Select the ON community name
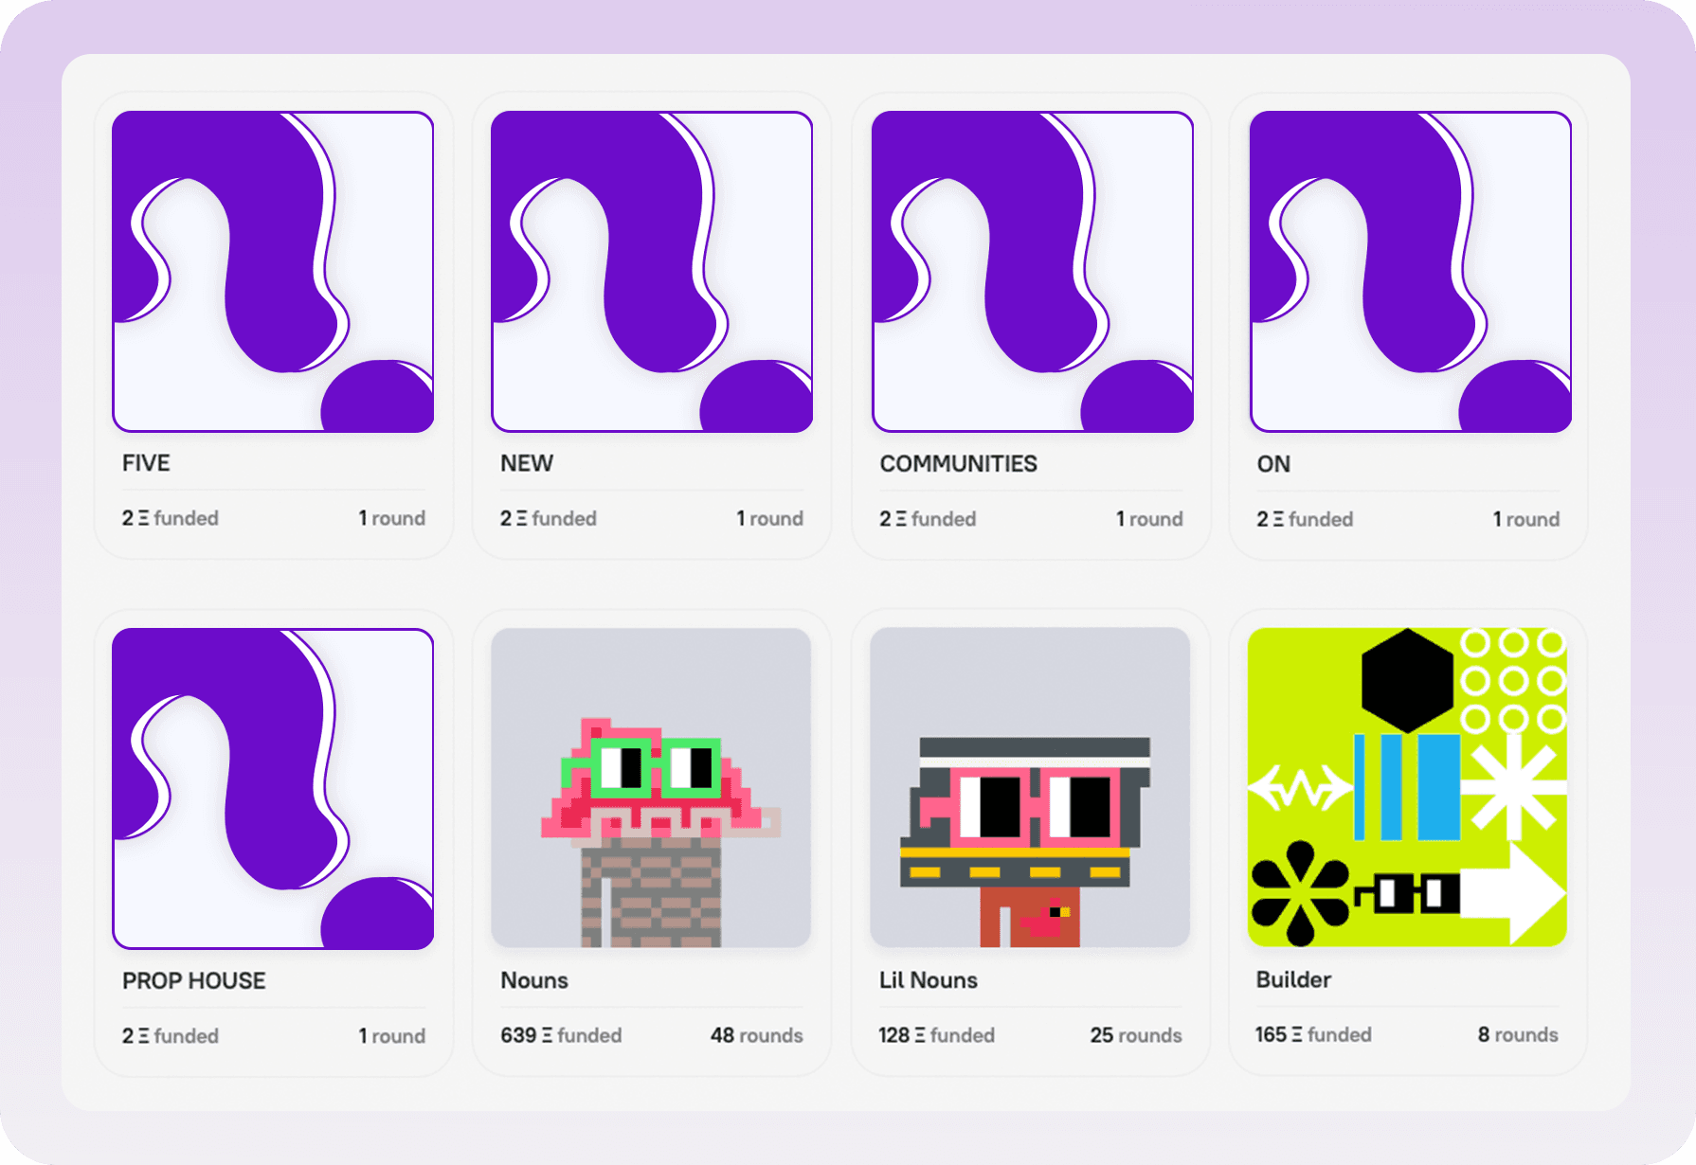1696x1165 pixels. point(1273,464)
